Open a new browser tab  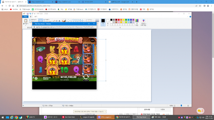pos(137,2)
